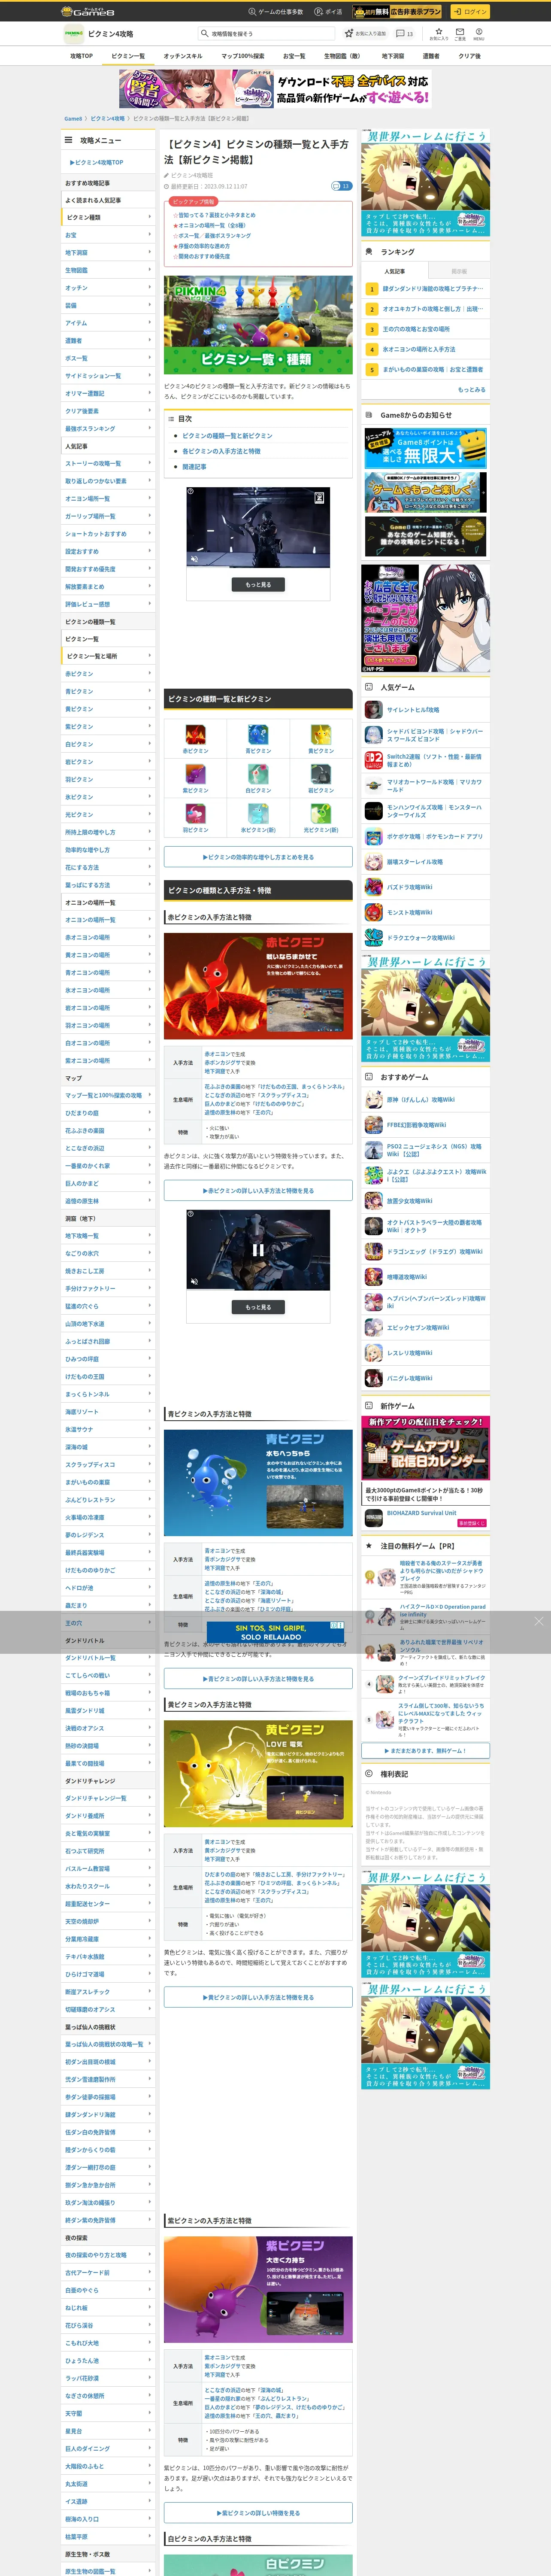Image resolution: width=551 pixels, height=2576 pixels.
Task: Click the Game8 logo in header
Action: point(88,11)
